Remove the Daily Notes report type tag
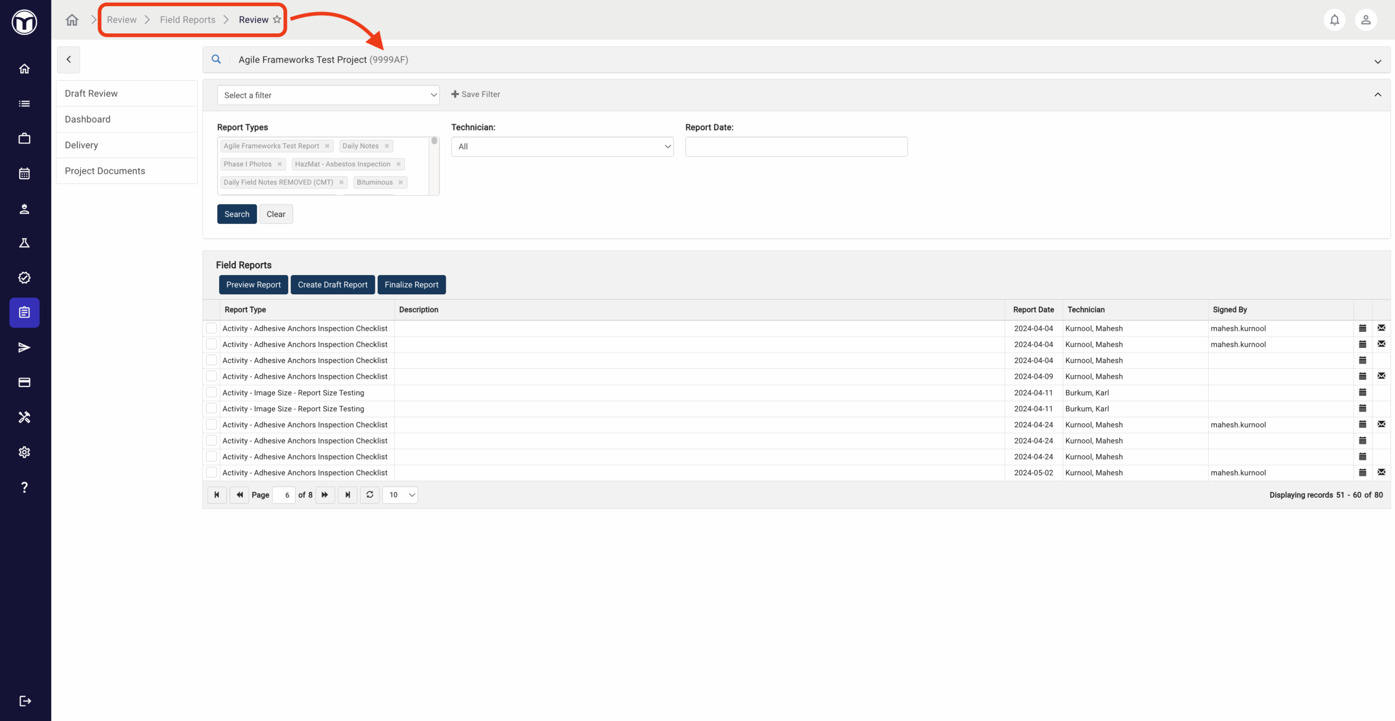This screenshot has width=1395, height=721. coord(387,146)
